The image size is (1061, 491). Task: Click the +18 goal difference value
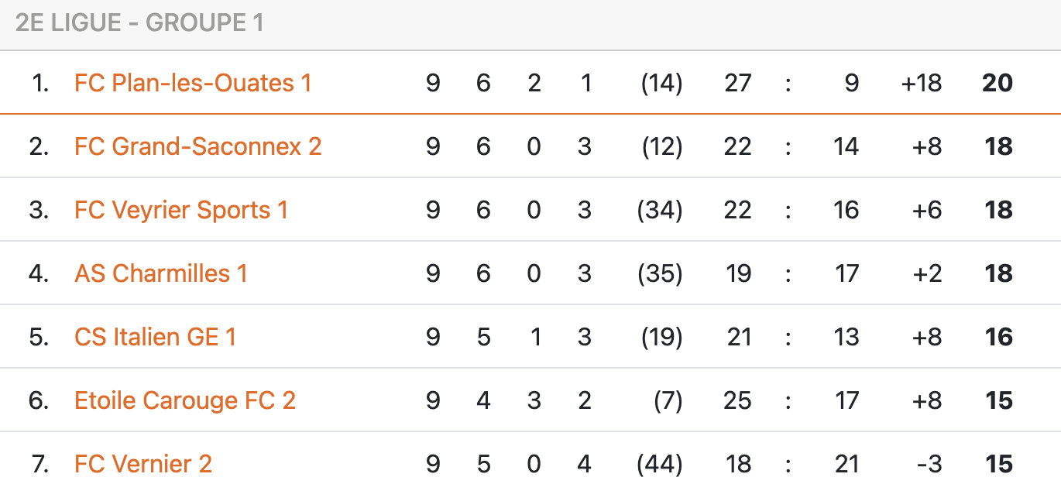[922, 83]
